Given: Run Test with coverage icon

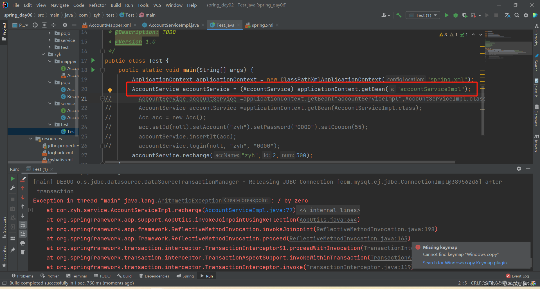Looking at the screenshot, I should (x=465, y=15).
